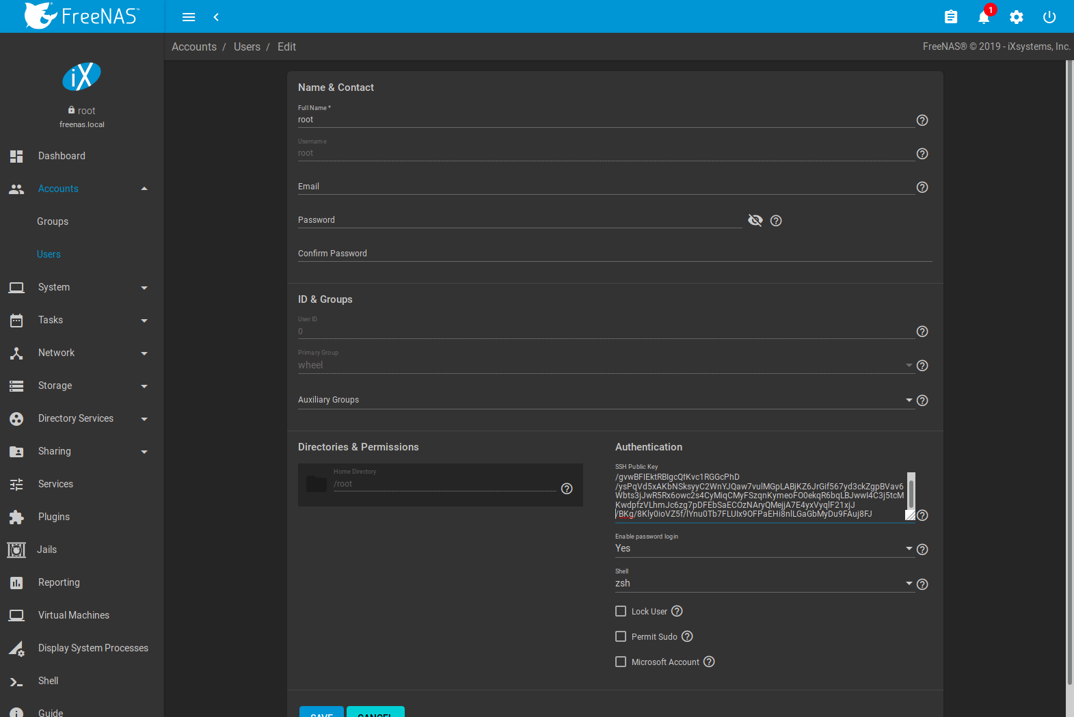
Task: Open the task manager clipboard icon
Action: (951, 17)
